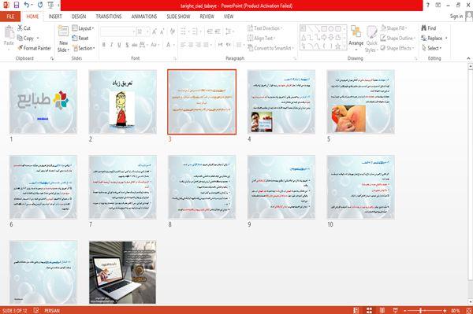Select slide 5 thumbnail
Image resolution: width=473 pixels, height=314 pixels.
pos(361,102)
